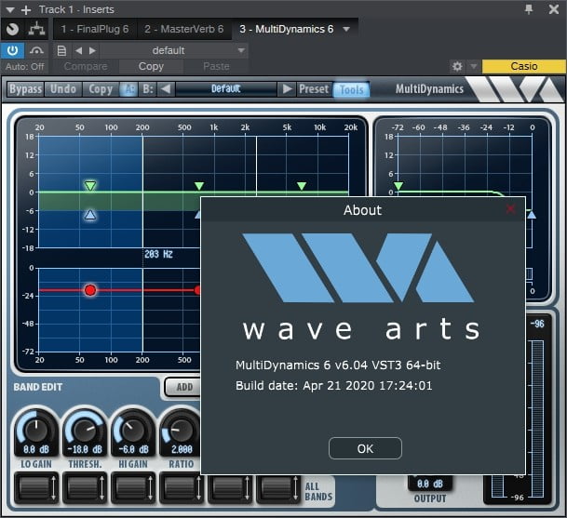Click the plugin Copy A/B button
567x518 pixels.
click(x=101, y=89)
